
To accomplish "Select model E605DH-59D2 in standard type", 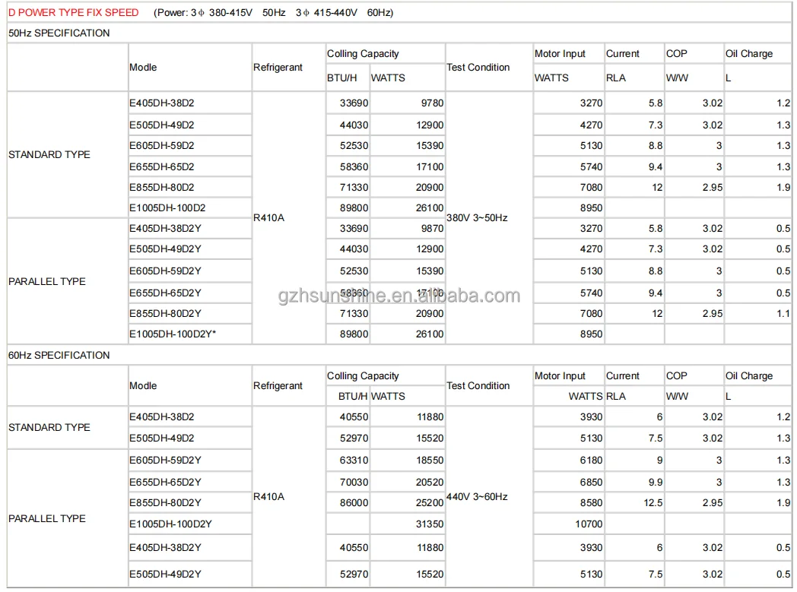I will [x=162, y=146].
